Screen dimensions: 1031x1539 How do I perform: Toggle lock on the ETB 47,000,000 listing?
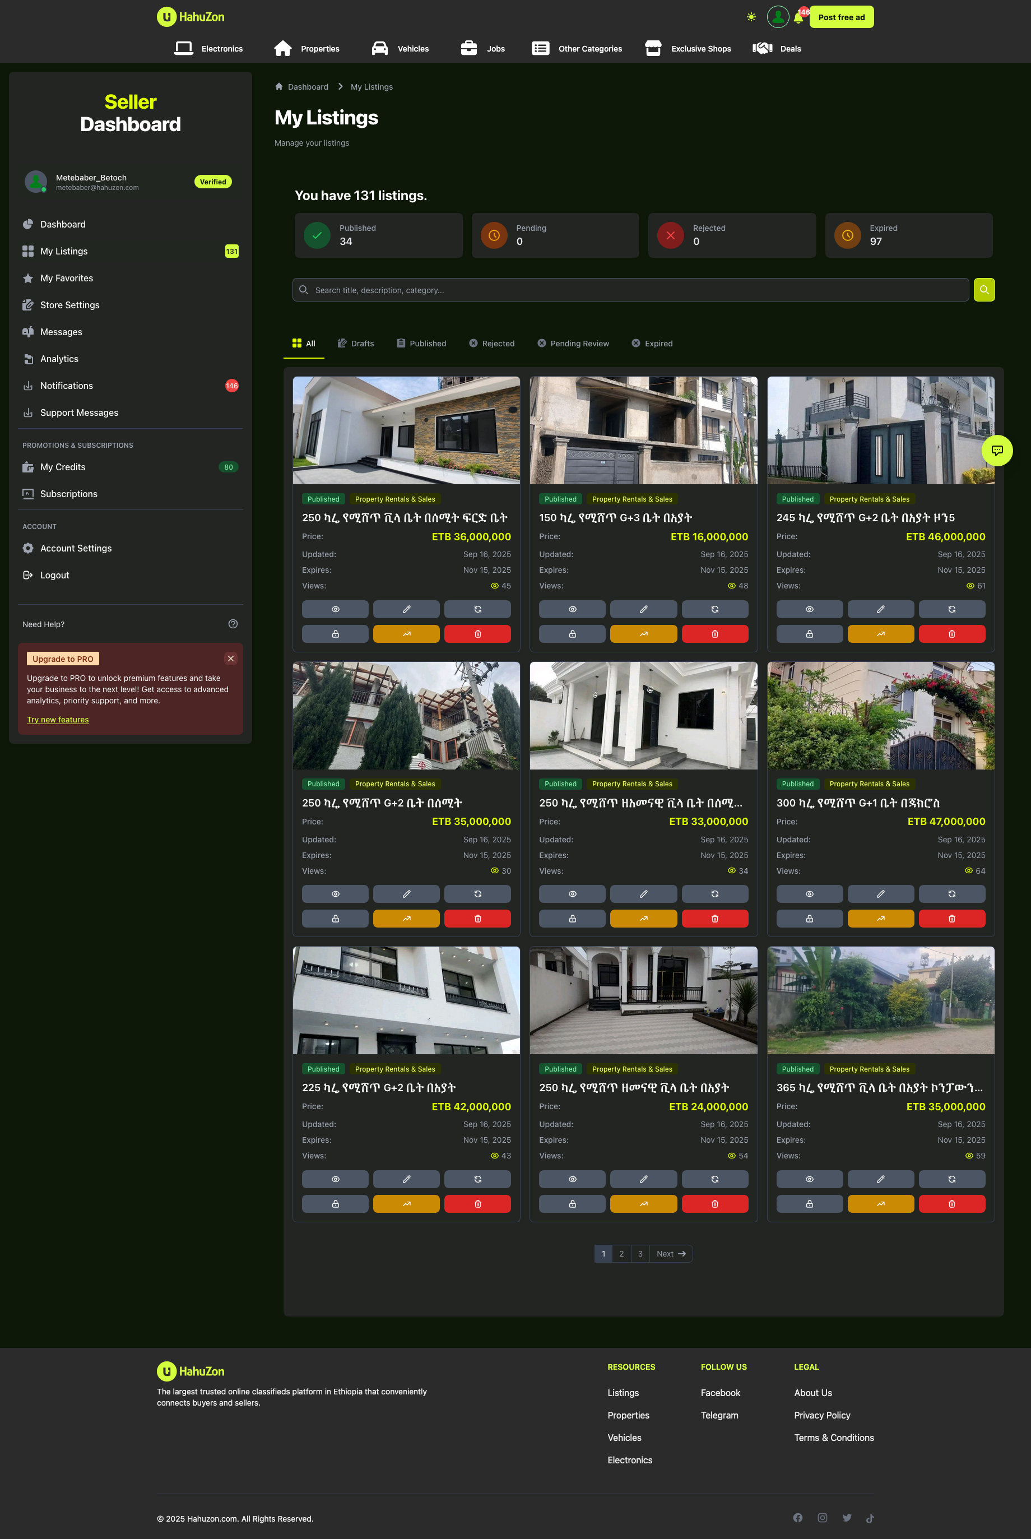[810, 919]
